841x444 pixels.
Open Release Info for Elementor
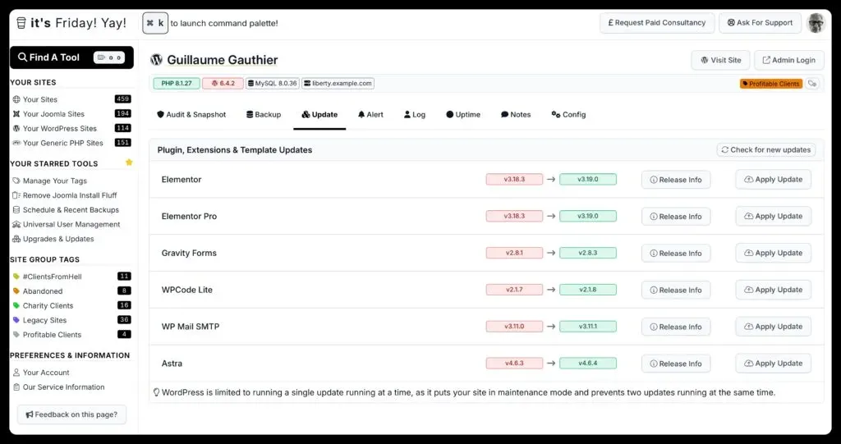tap(676, 180)
